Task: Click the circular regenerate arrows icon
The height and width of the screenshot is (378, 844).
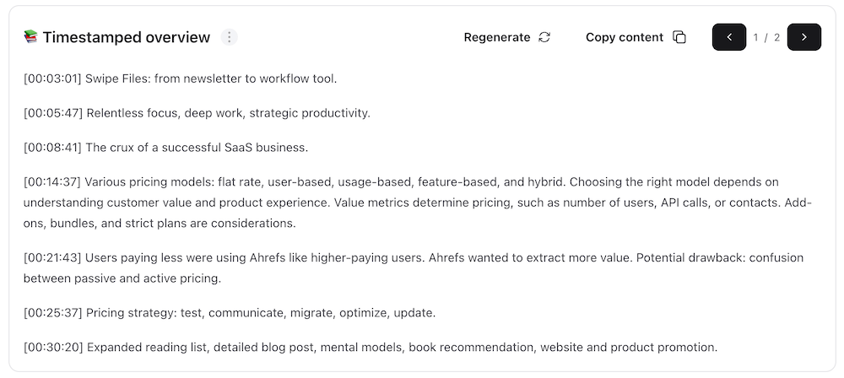Action: [x=544, y=37]
